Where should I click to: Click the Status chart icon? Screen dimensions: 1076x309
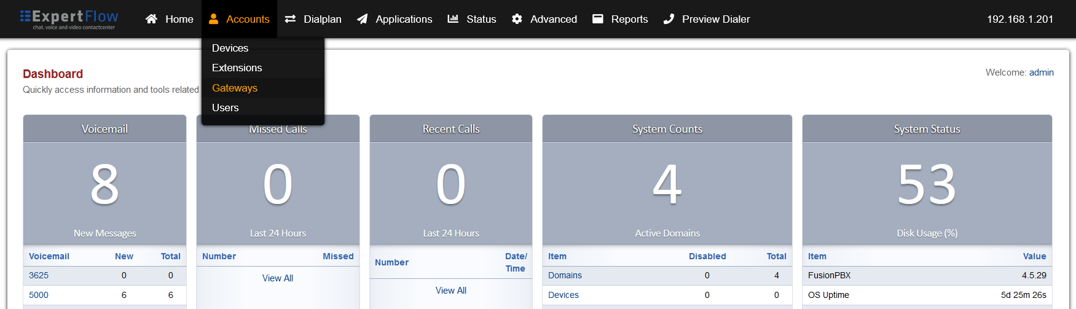(x=453, y=19)
